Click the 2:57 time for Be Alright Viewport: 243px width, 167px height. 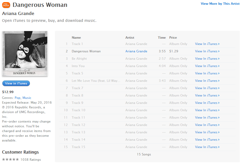click(162, 59)
